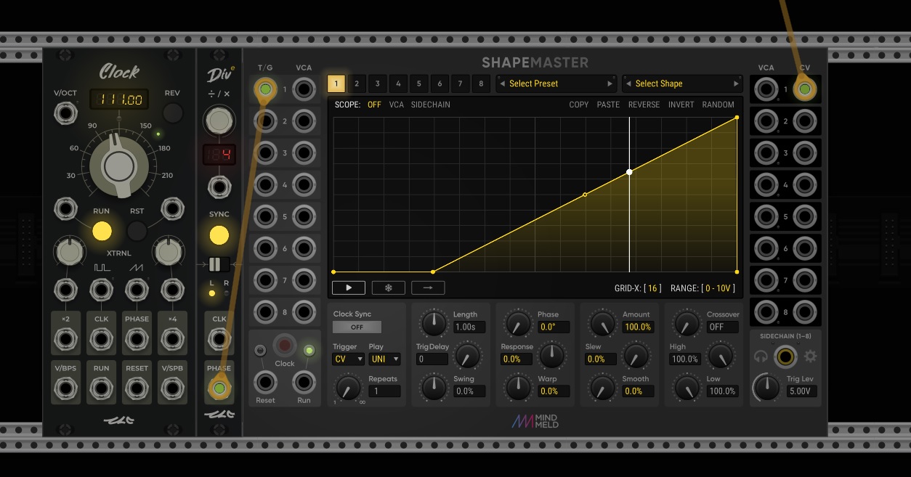This screenshot has height=477, width=911.
Task: Flip the L/R switch on Div
Action: pos(219,264)
